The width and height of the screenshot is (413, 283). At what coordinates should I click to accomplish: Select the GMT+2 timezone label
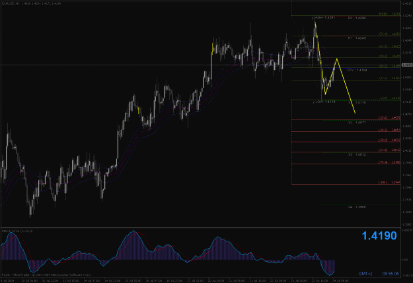click(x=365, y=274)
